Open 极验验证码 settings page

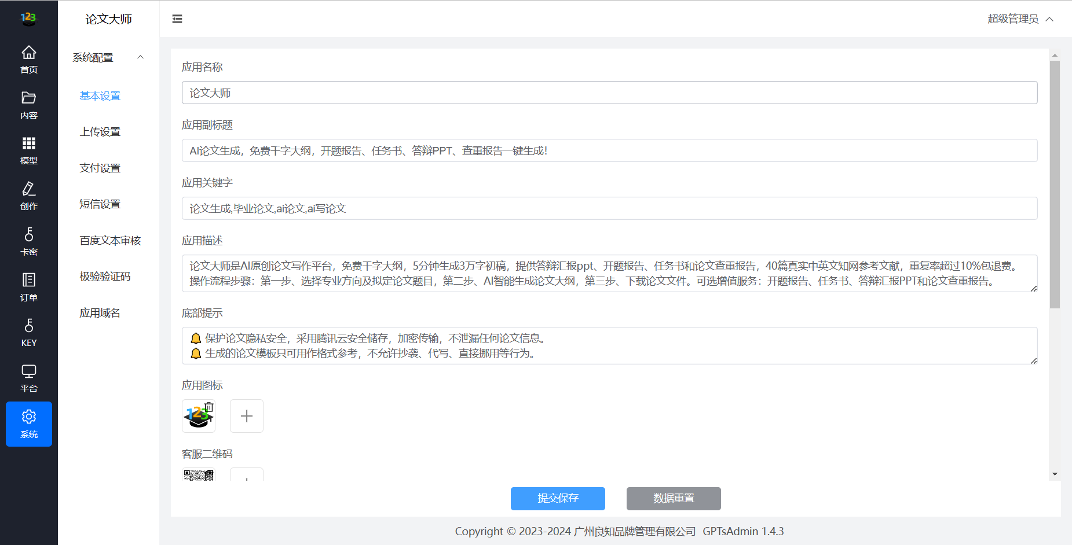tap(105, 277)
